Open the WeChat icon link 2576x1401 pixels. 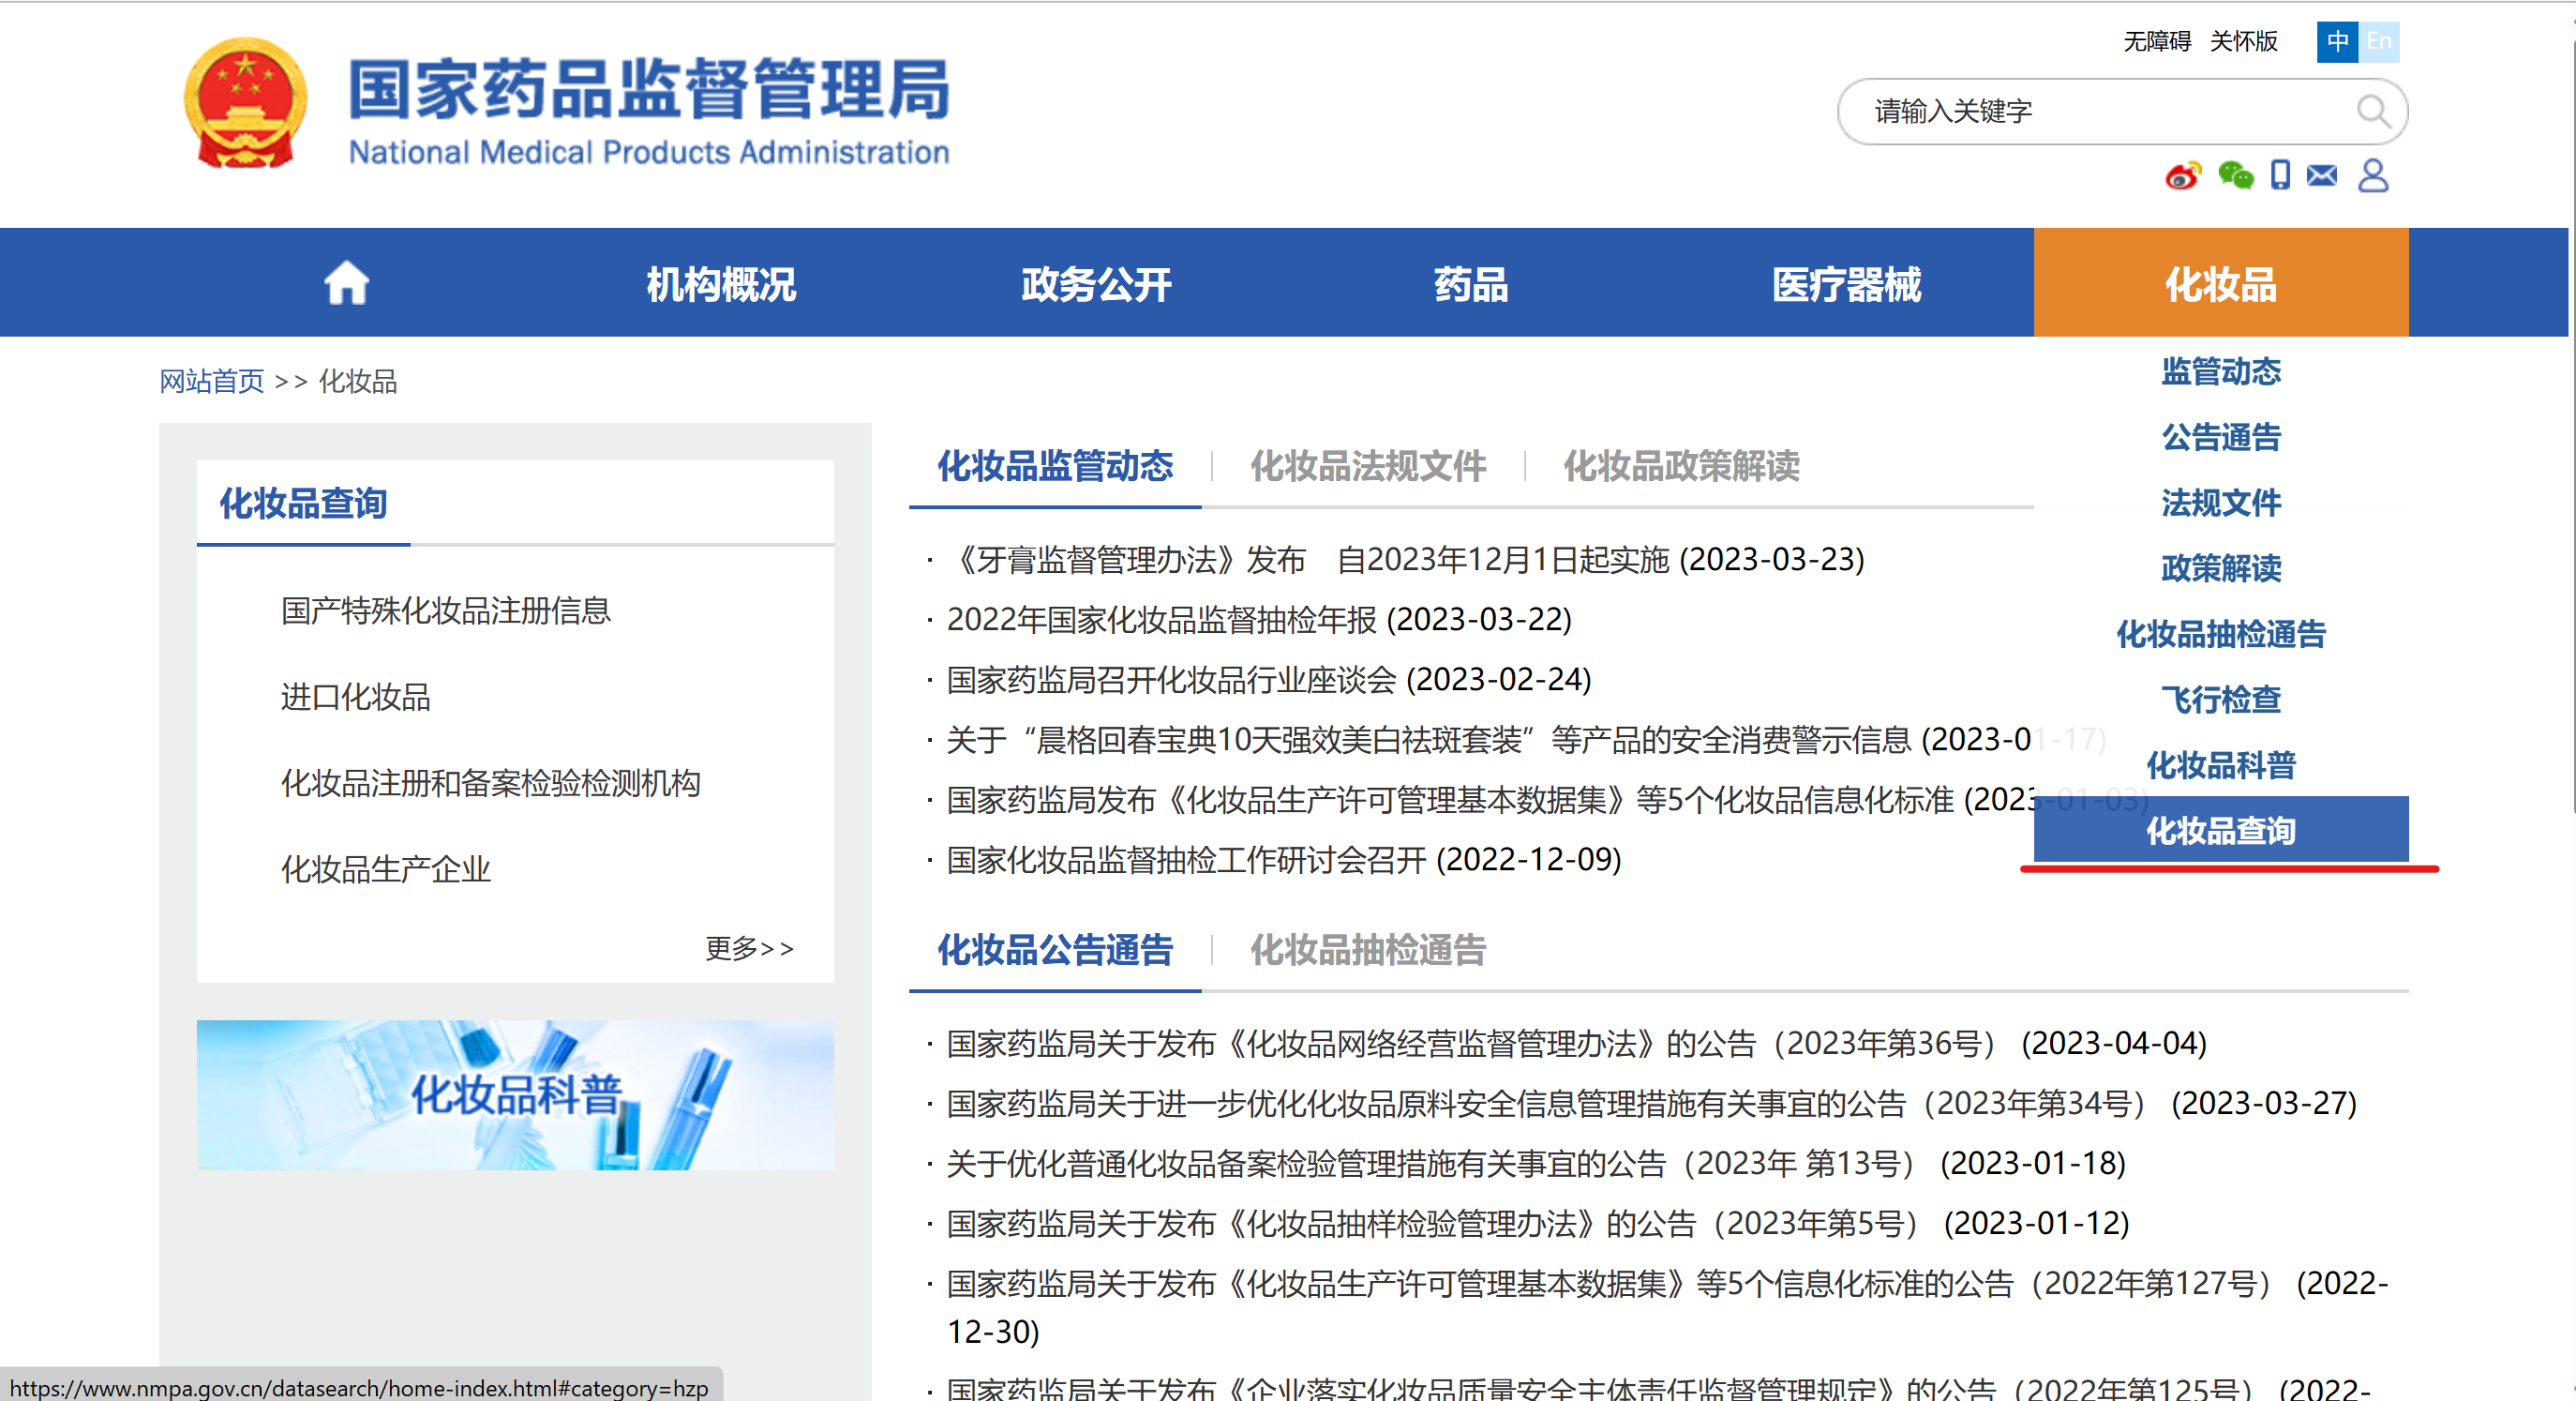click(x=2235, y=176)
